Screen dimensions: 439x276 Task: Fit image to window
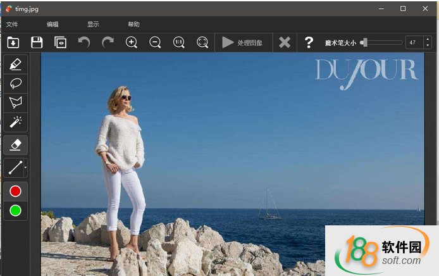[x=202, y=42]
